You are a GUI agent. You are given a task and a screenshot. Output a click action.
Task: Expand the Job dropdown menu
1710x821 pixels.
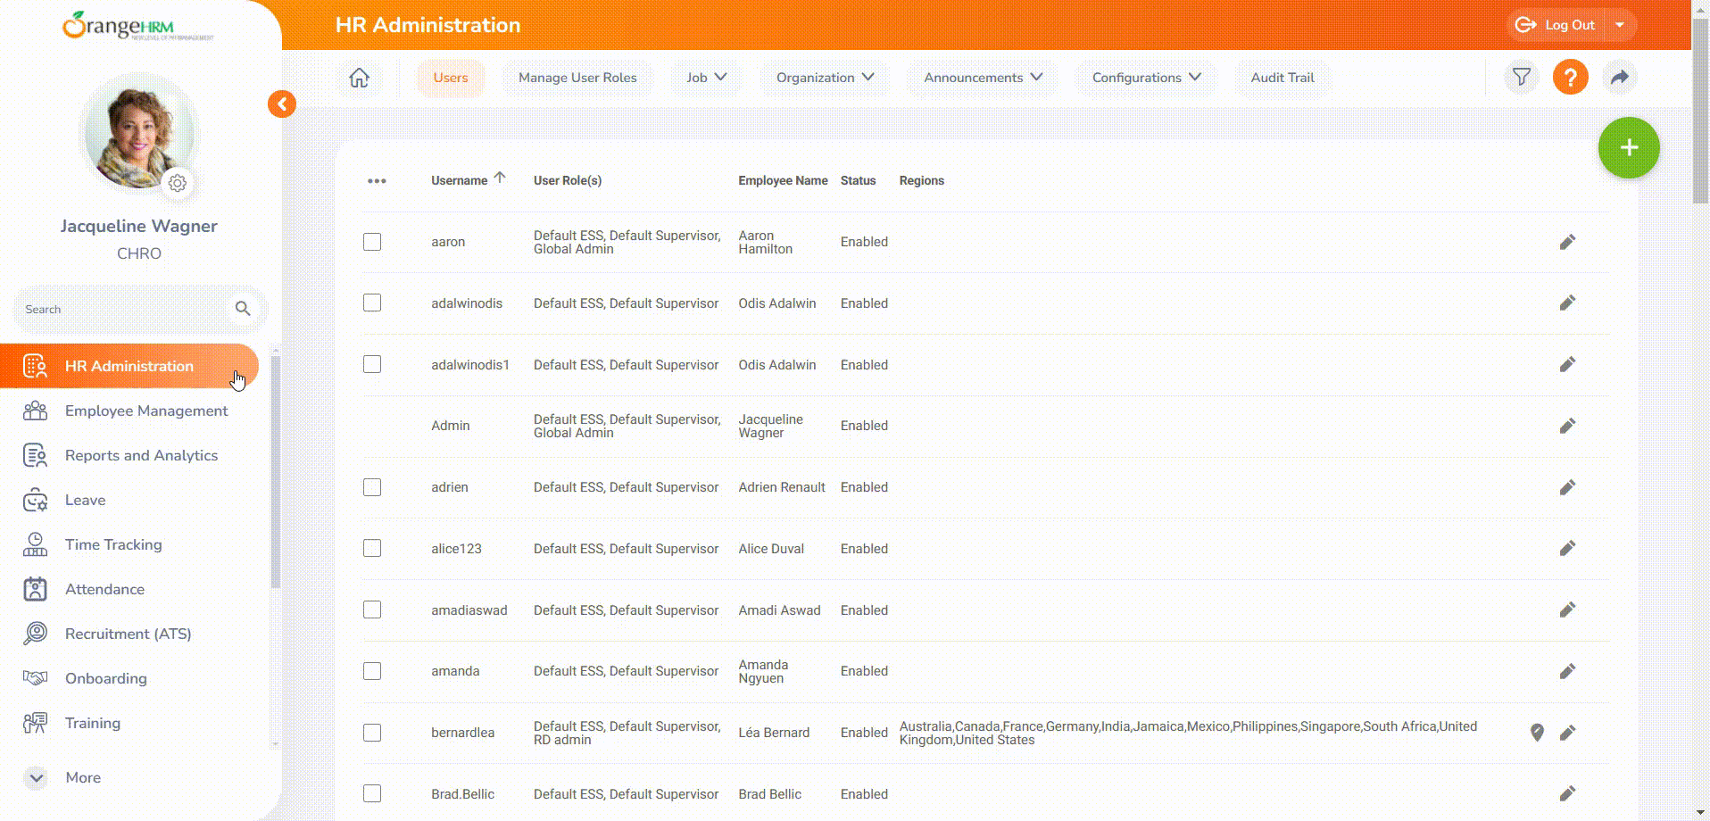tap(707, 78)
